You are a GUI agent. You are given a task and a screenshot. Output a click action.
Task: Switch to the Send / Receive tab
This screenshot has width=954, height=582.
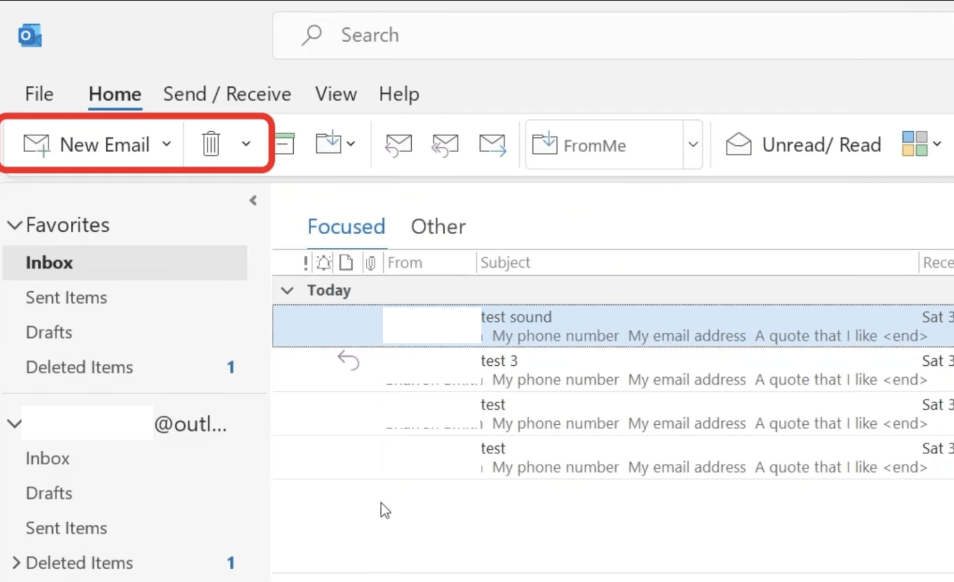tap(227, 94)
